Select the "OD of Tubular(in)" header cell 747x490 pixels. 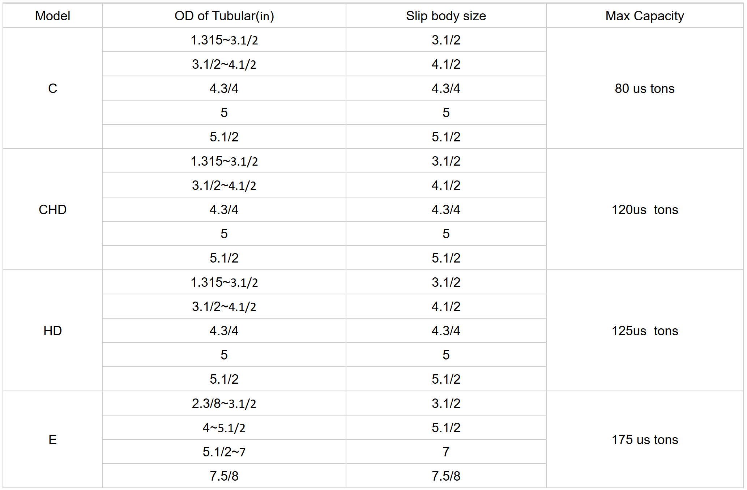[x=224, y=16]
